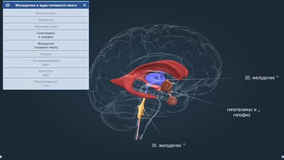The width and height of the screenshot is (284, 160).
Task: Show the Хвостатое ядро layer
Action: click(46, 73)
